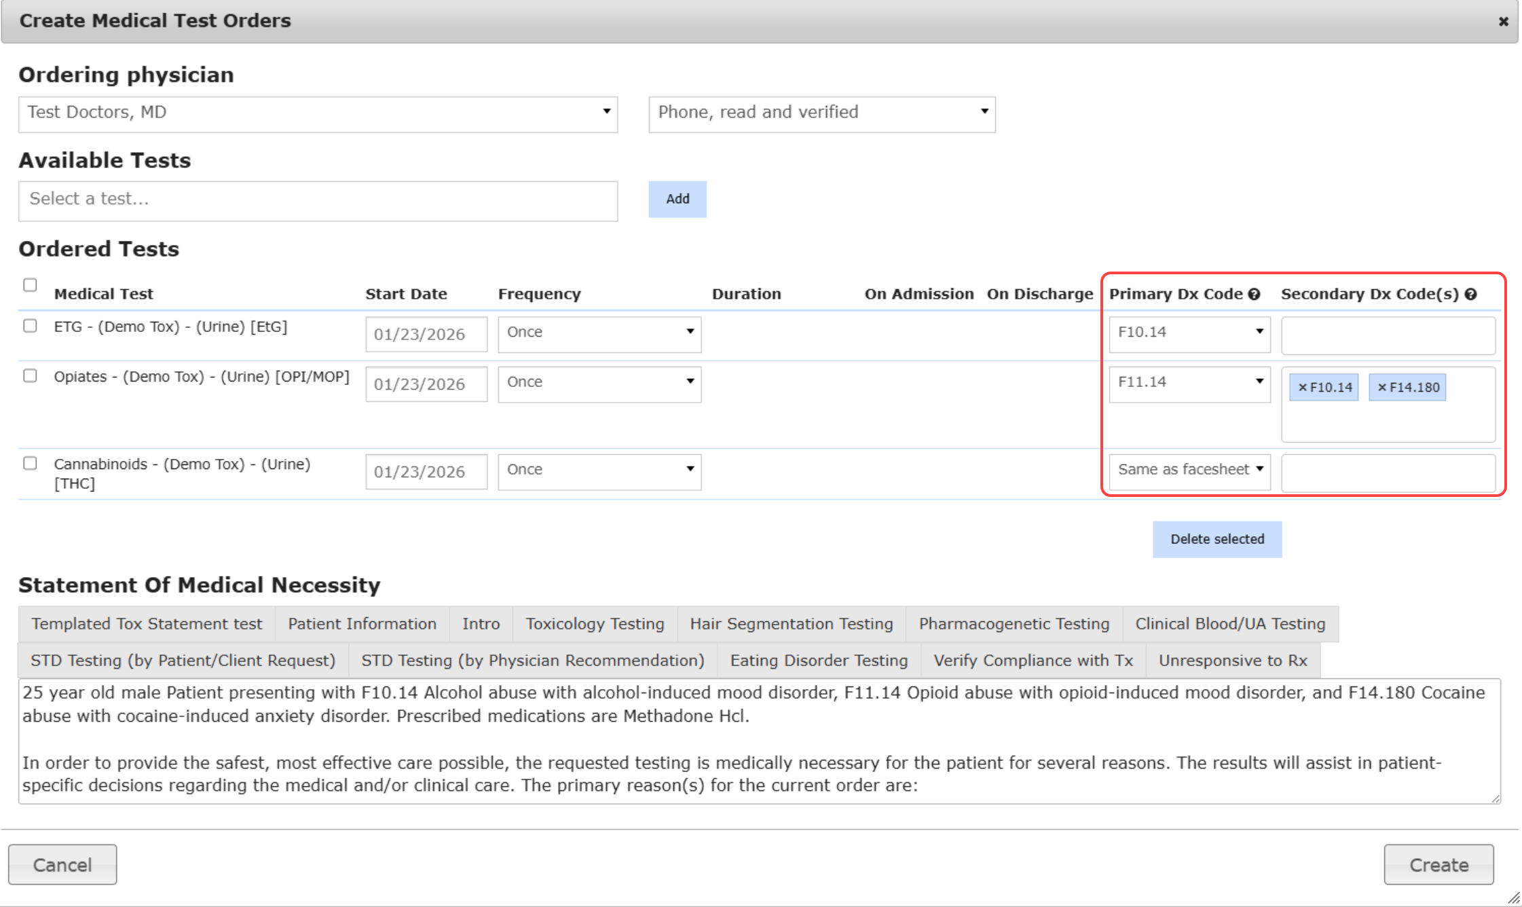Remove F14.180 secondary code tag
The height and width of the screenshot is (907, 1522).
[x=1381, y=388]
